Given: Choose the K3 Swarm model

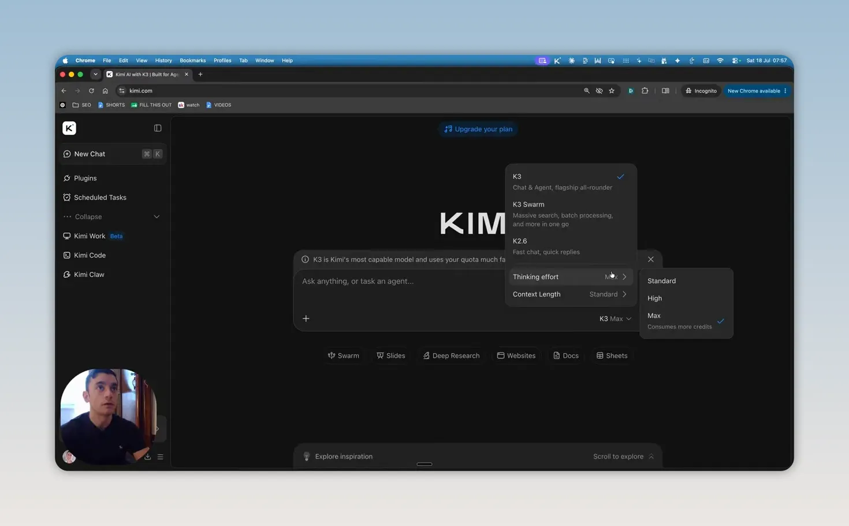Looking at the screenshot, I should point(571,214).
